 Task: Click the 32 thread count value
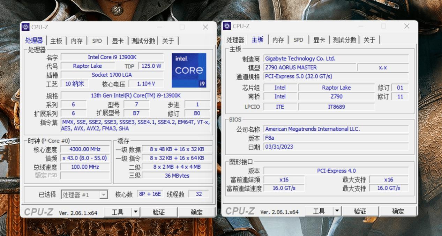pos(199,194)
